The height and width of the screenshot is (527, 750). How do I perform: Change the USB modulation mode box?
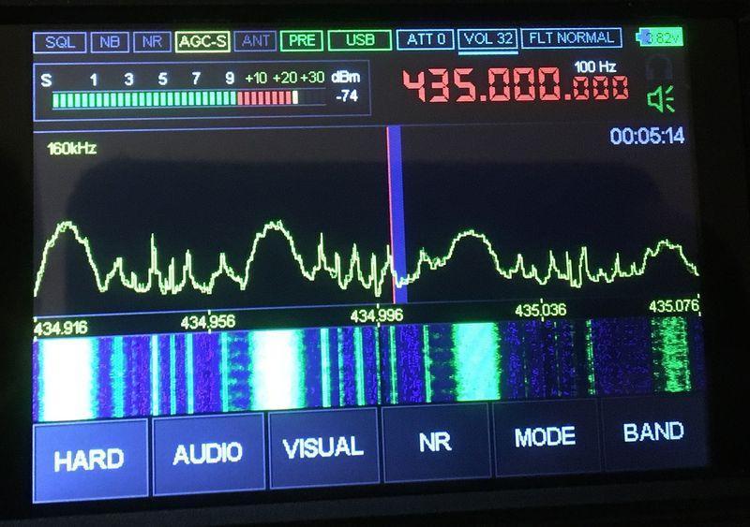[359, 41]
